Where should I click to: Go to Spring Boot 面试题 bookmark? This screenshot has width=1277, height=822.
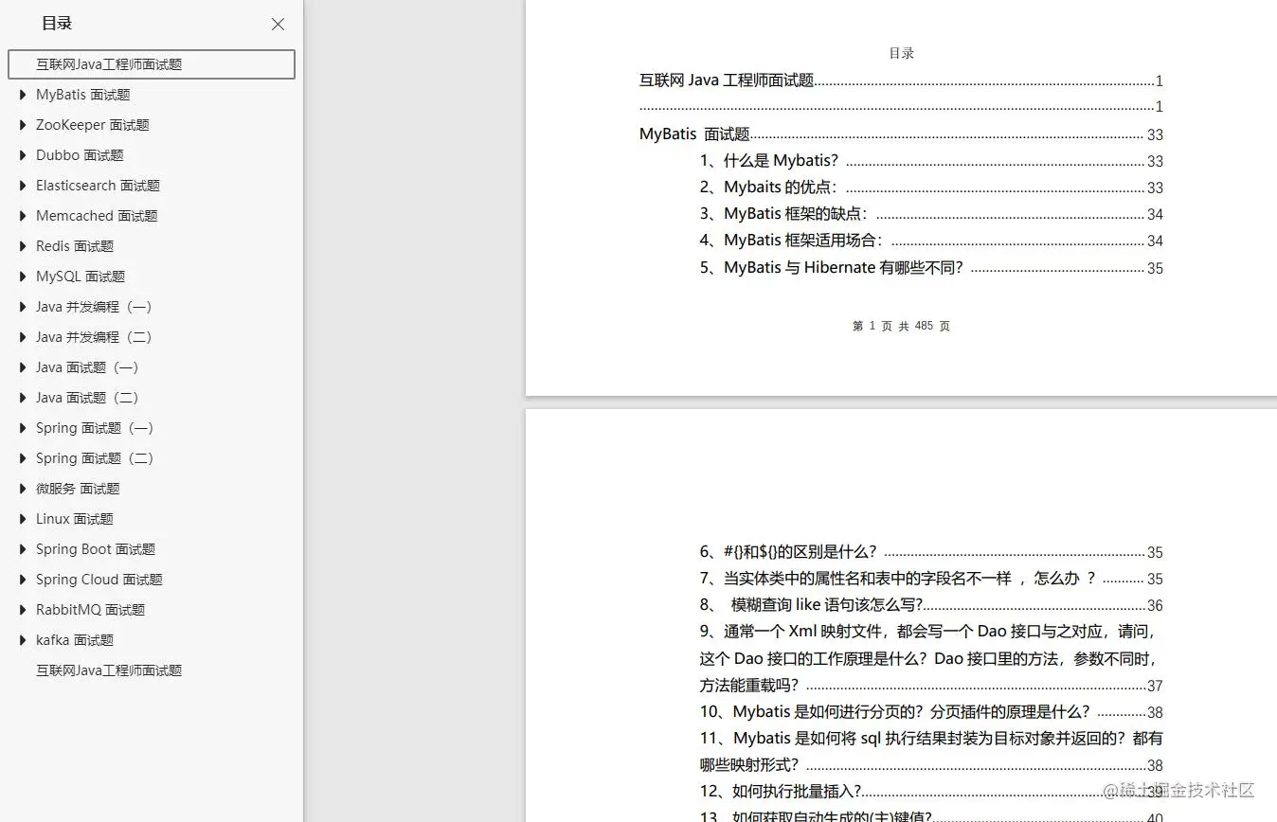96,549
